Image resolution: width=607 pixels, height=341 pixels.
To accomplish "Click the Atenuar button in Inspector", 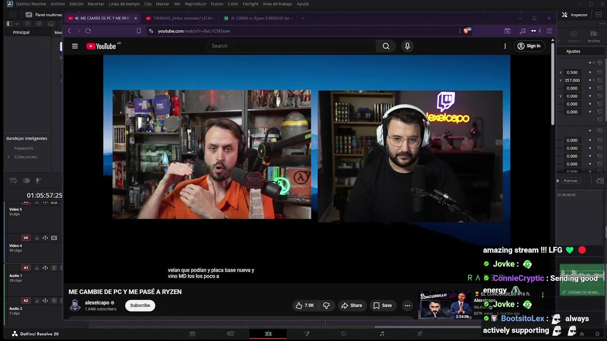I will click(570, 180).
